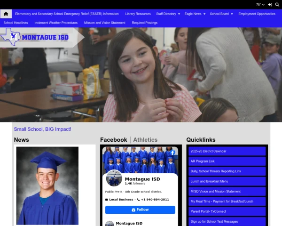282x226 pixels.
Task: Click the Facebook Follow button
Action: click(x=140, y=210)
